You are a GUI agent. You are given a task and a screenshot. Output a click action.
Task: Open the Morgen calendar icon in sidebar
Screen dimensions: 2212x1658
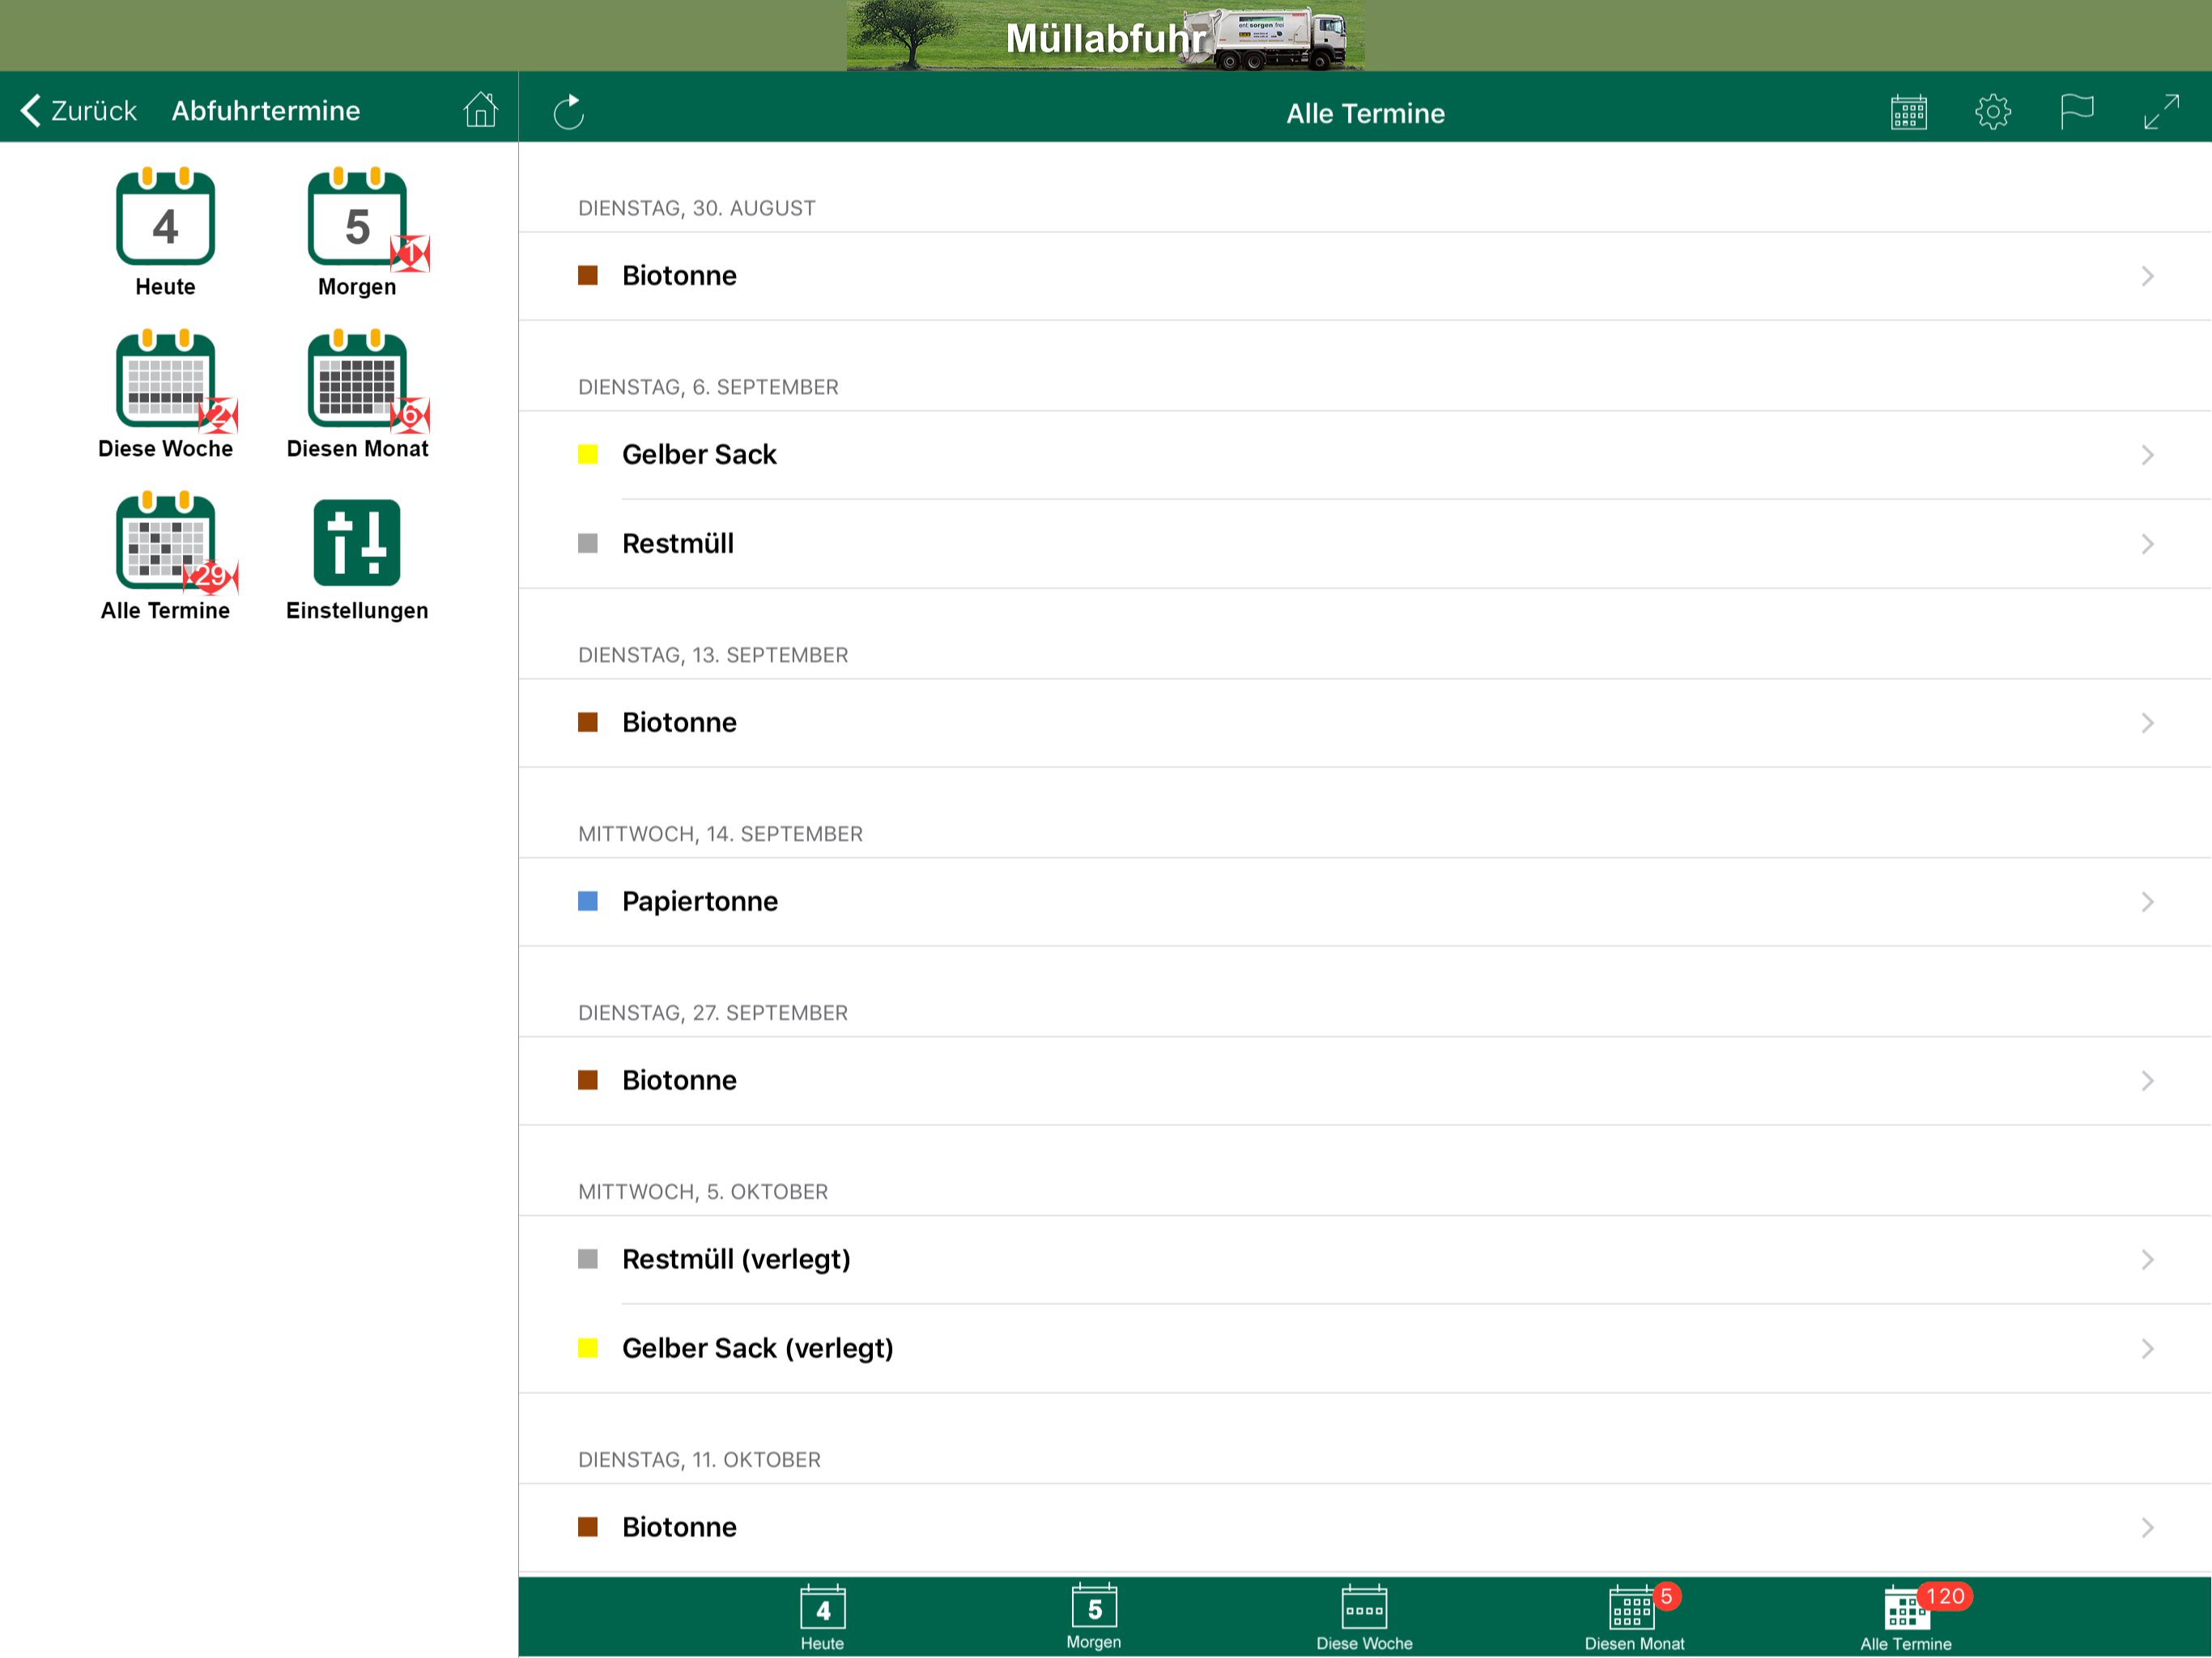tap(358, 217)
